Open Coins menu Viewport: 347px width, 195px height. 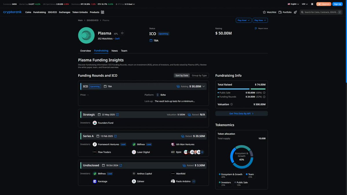point(28,12)
